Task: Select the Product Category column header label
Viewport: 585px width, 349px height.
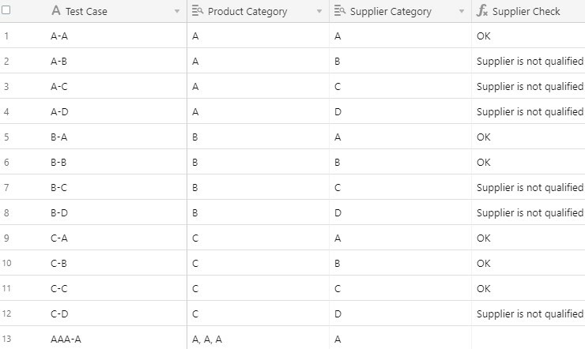Action: point(247,12)
